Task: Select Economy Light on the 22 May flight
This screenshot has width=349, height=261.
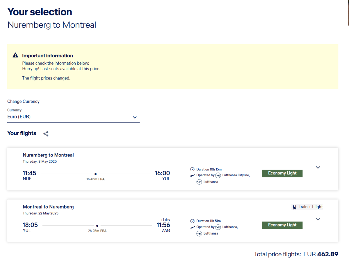Action: tap(282, 225)
